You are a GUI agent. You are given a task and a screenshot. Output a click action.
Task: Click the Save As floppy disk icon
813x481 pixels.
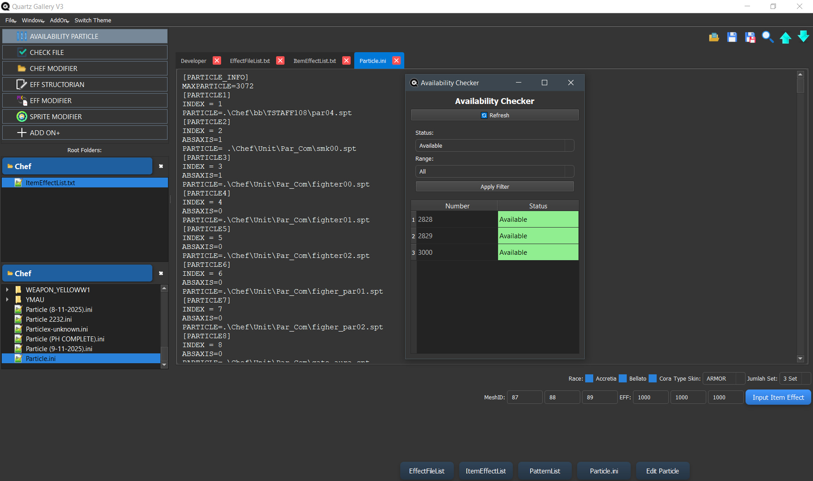tap(750, 37)
